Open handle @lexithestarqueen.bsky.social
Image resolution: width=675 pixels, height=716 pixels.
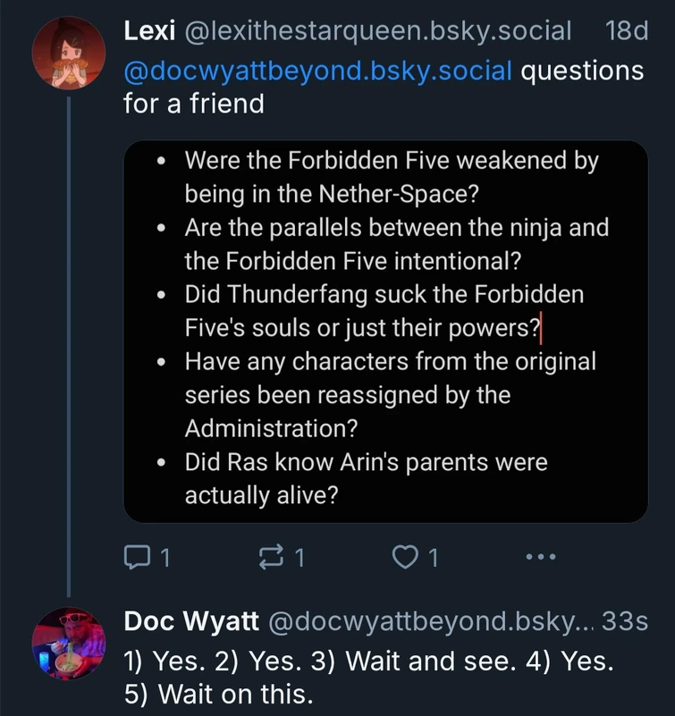pos(372,30)
